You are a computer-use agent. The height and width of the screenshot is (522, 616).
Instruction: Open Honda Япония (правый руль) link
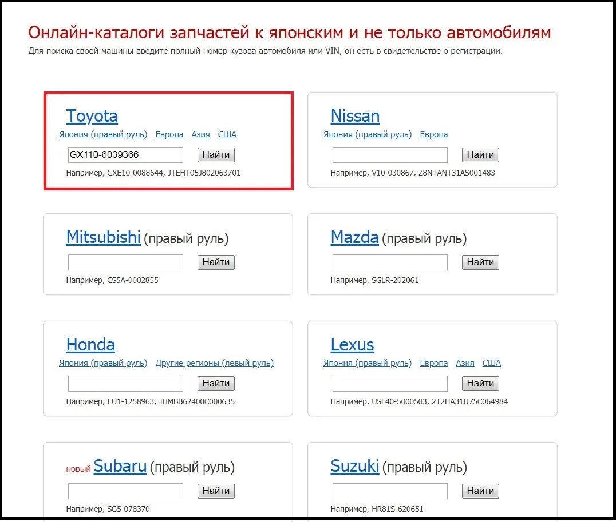pos(103,363)
